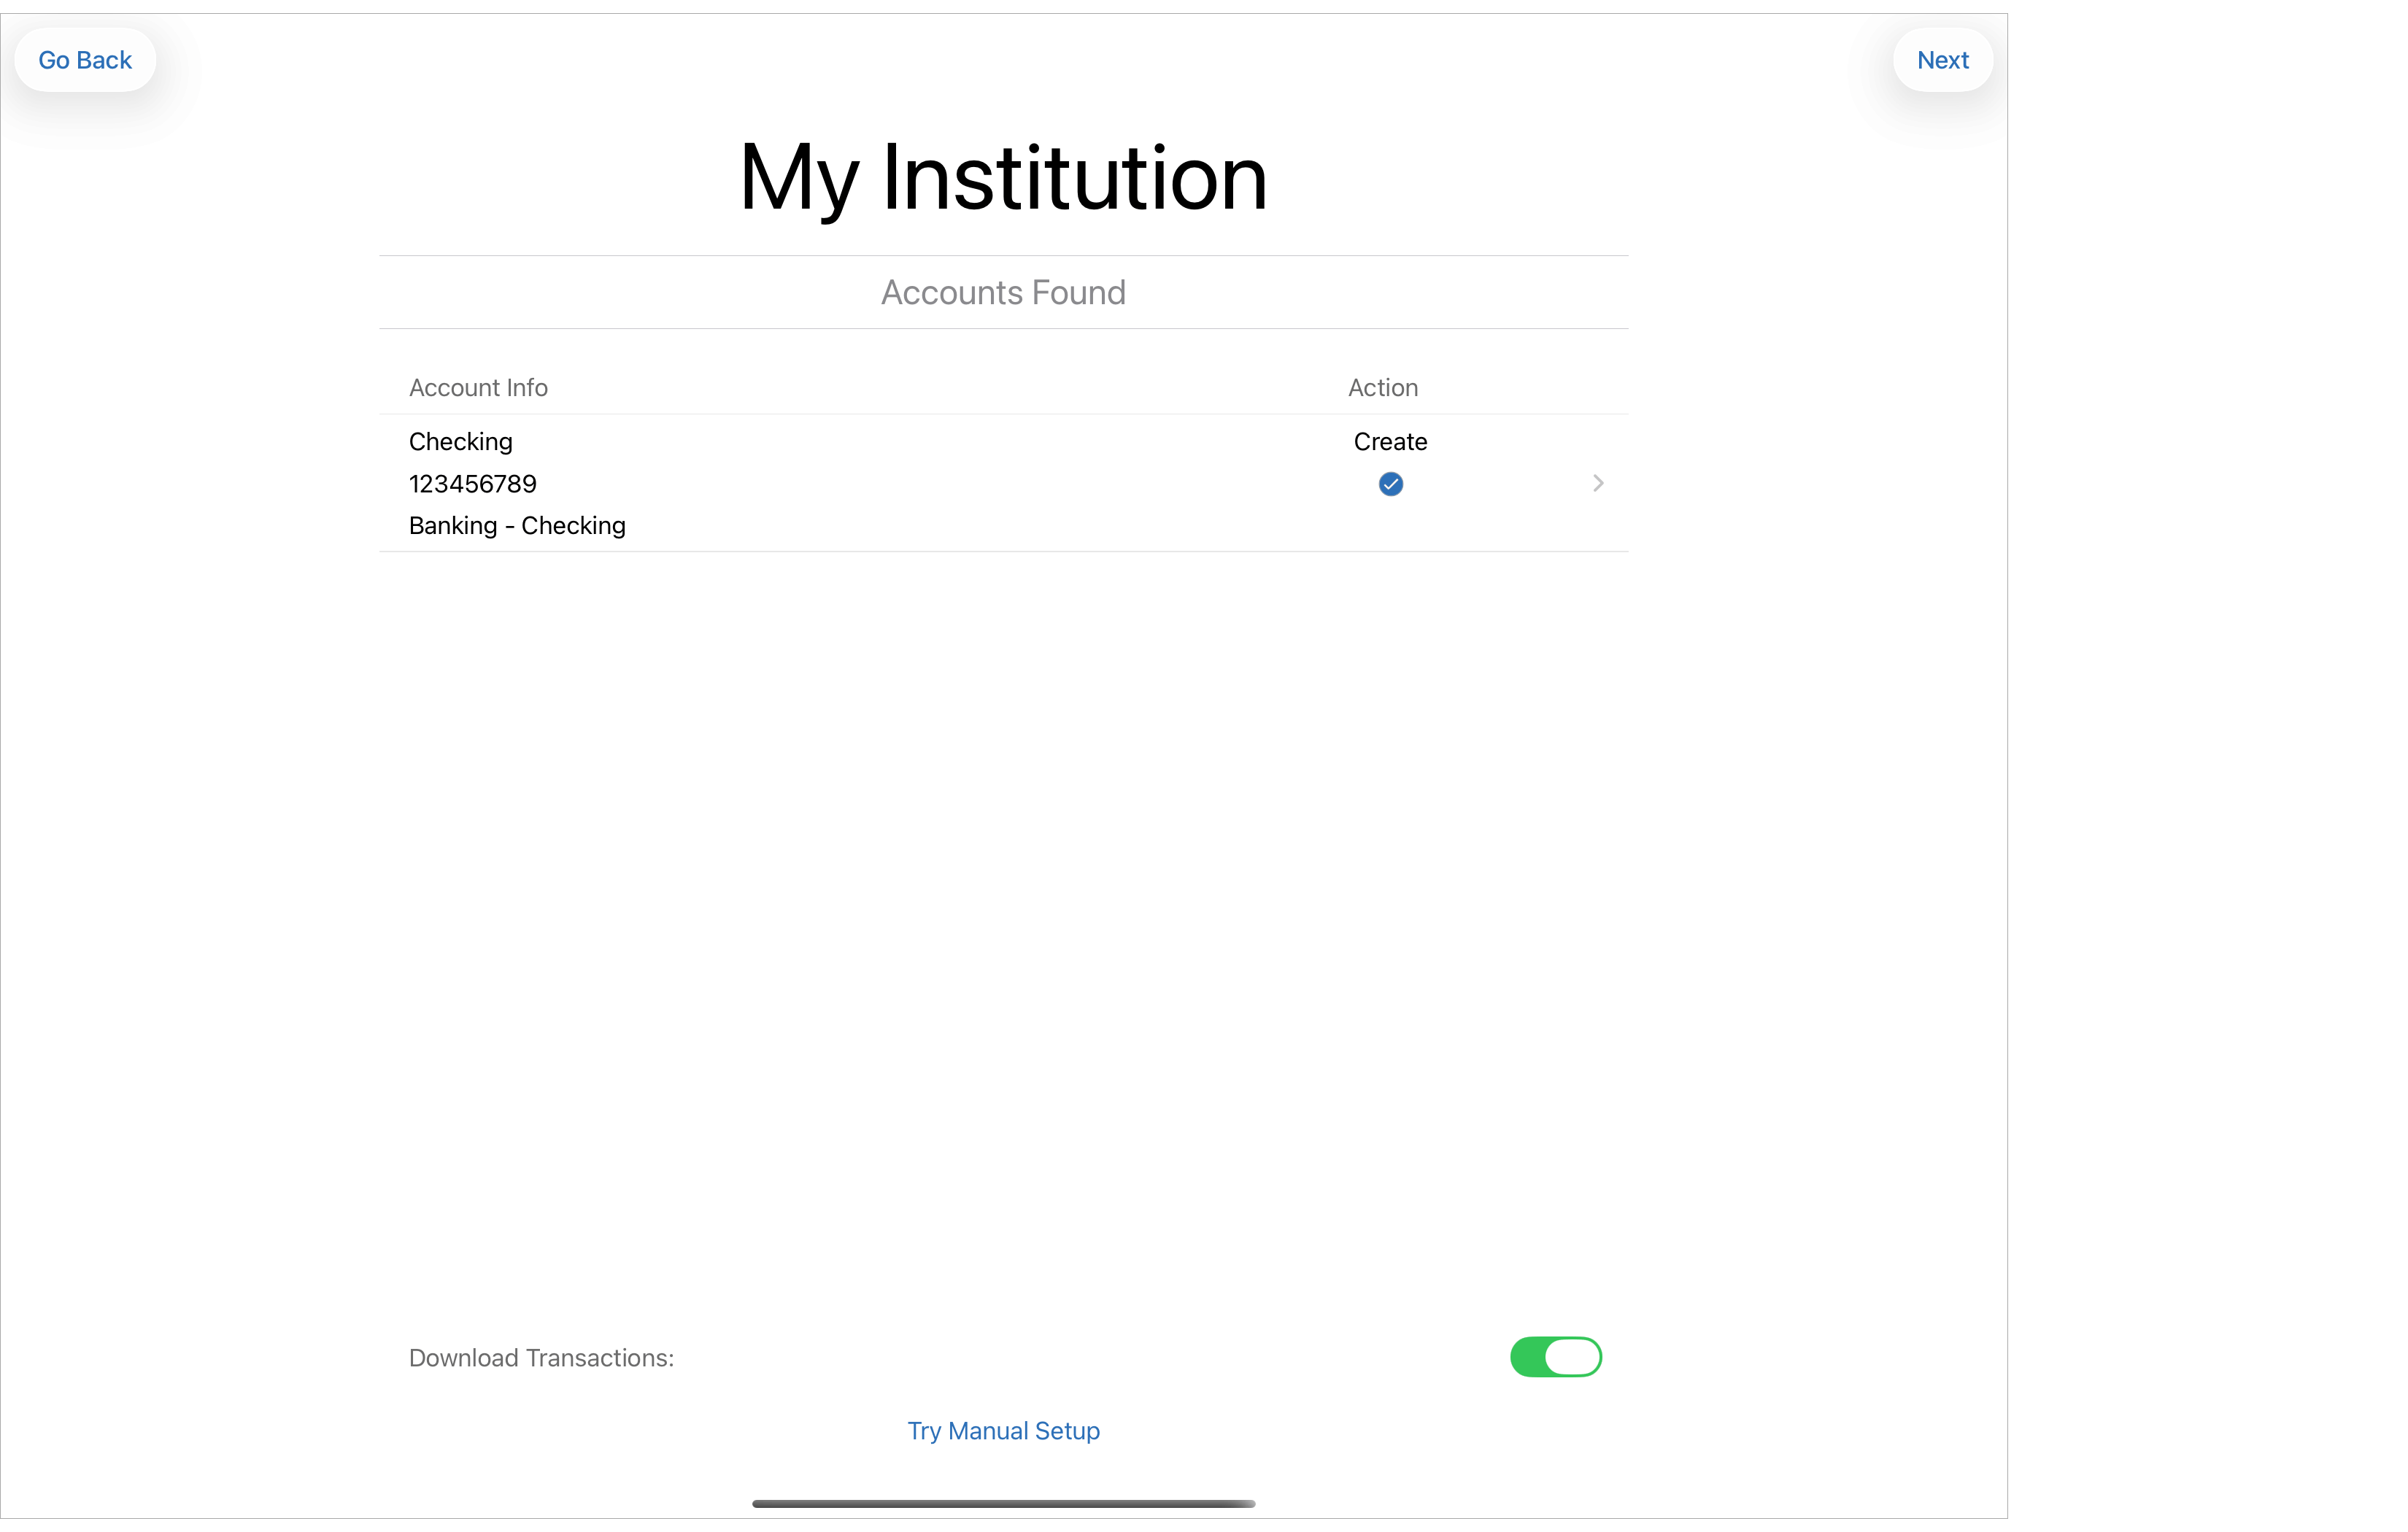
Task: Click the gray disclosure chevron on the Checking row
Action: [1597, 483]
